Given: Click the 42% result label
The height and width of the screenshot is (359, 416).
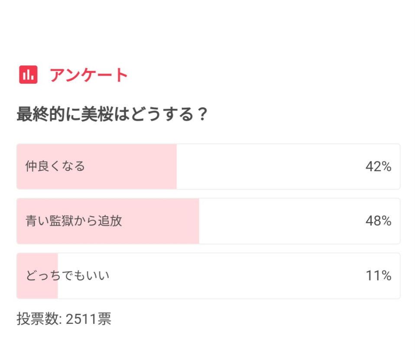Looking at the screenshot, I should coord(378,167).
